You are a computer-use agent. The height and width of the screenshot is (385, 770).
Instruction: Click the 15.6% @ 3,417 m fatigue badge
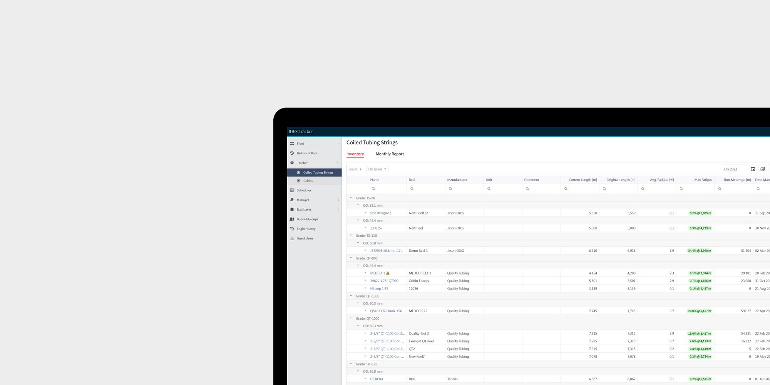[x=700, y=333]
